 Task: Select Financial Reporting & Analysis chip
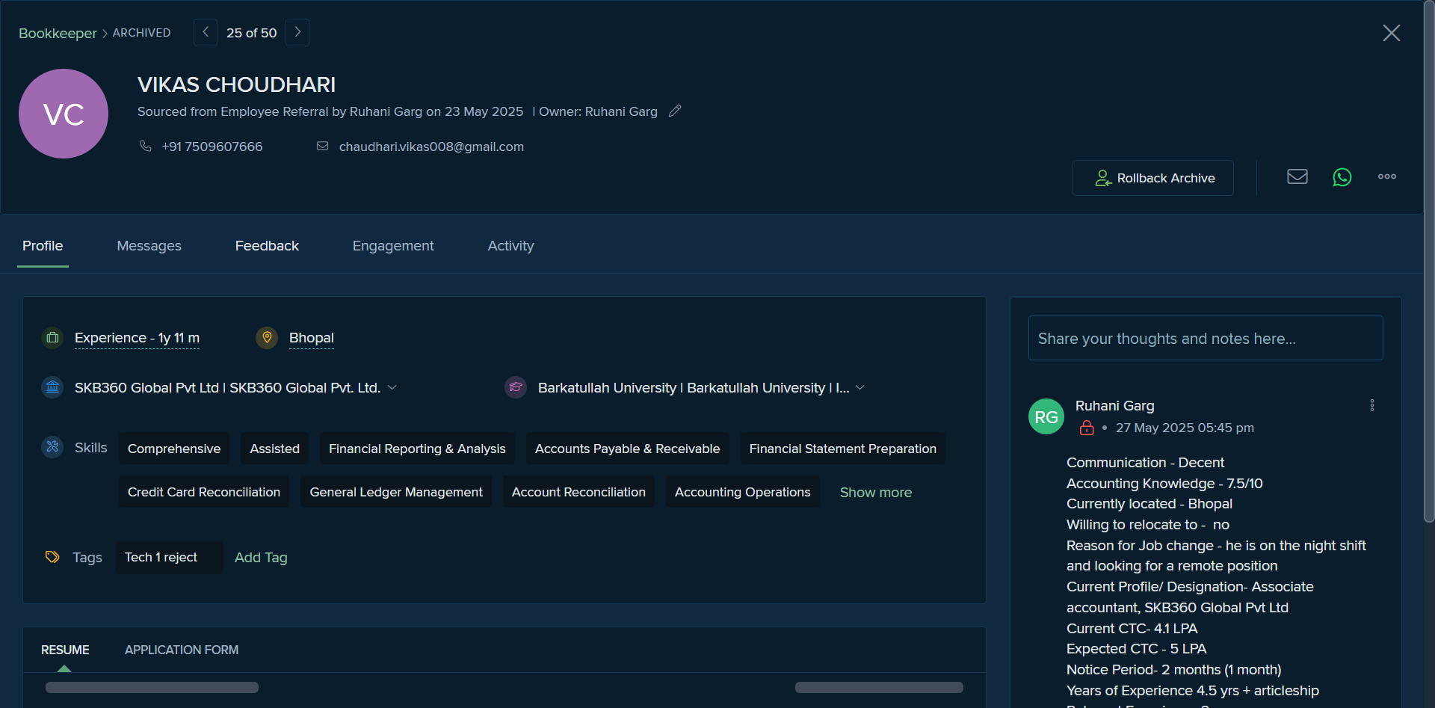pos(417,449)
